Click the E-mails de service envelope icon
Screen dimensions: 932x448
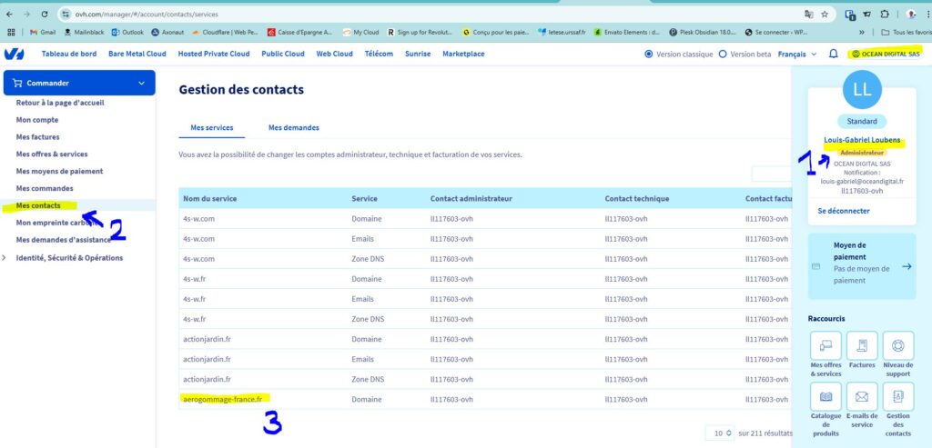pyautogui.click(x=862, y=396)
